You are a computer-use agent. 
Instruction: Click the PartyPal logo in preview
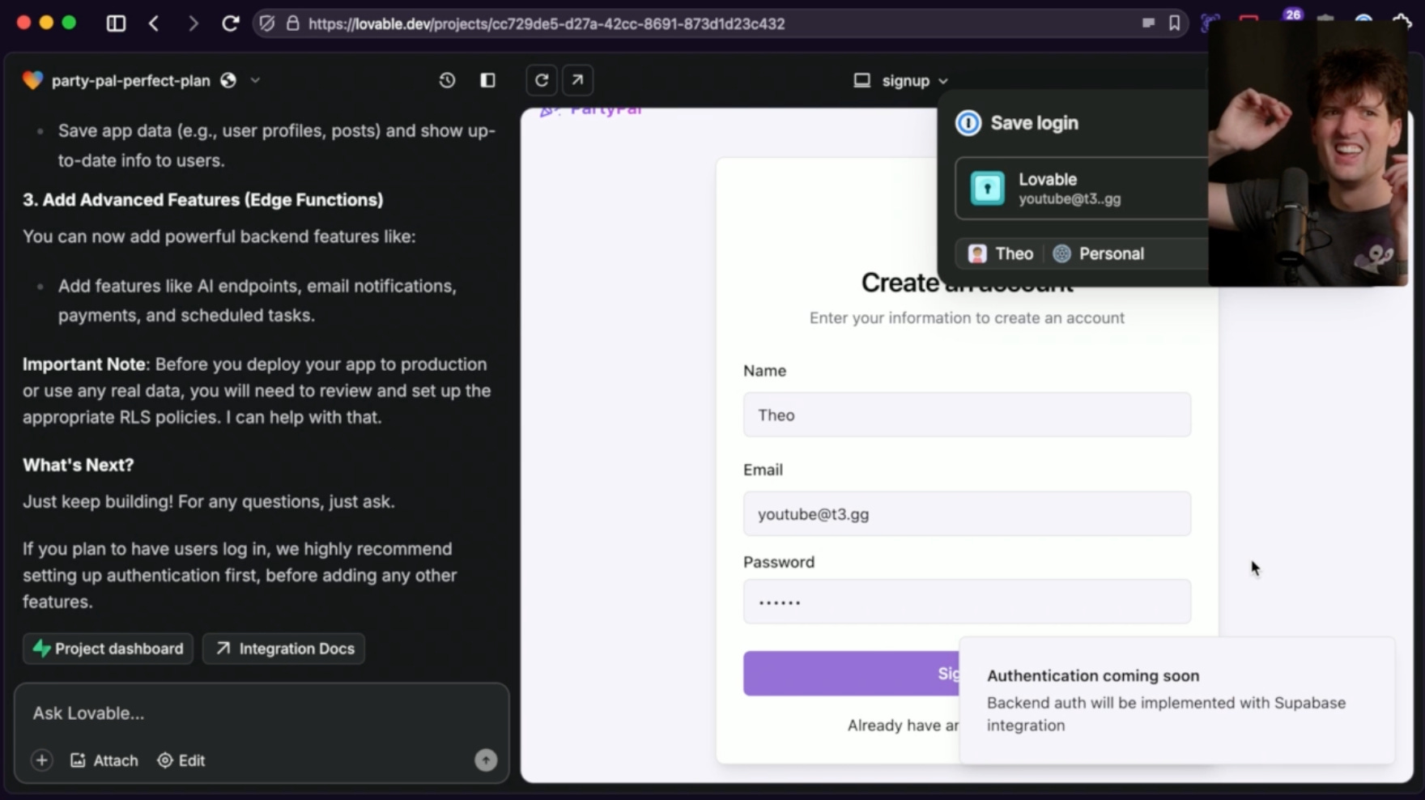(591, 111)
